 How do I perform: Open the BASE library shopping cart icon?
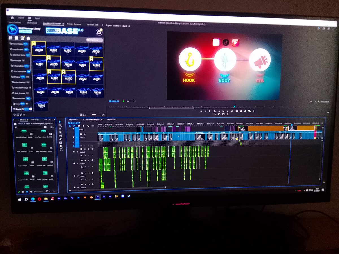click(99, 32)
